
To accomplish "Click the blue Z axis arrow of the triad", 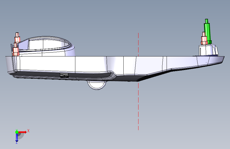I will 17,138.
